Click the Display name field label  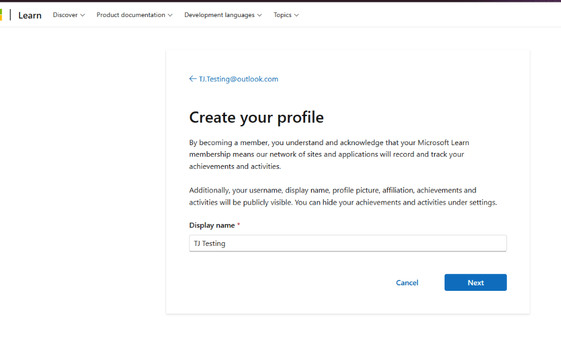click(212, 225)
